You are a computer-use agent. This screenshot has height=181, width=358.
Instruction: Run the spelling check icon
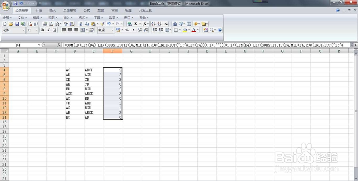[x=66, y=24]
